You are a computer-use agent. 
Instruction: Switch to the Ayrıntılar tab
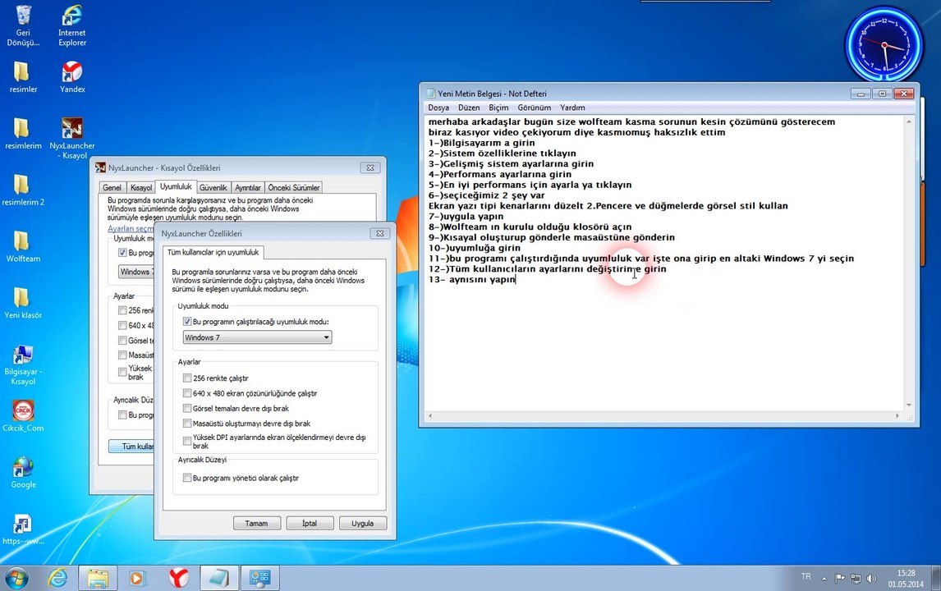pos(248,188)
